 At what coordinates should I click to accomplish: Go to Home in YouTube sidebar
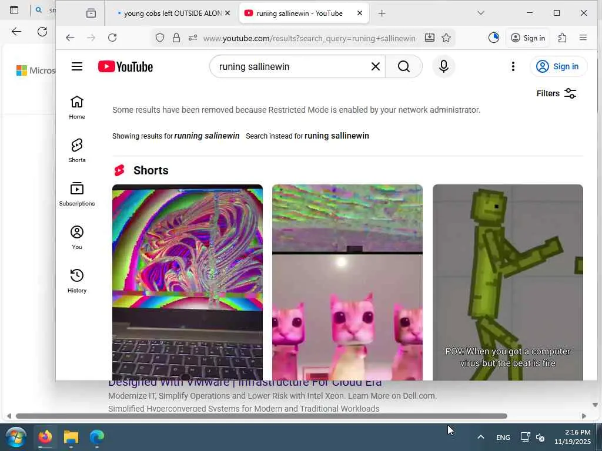77,107
